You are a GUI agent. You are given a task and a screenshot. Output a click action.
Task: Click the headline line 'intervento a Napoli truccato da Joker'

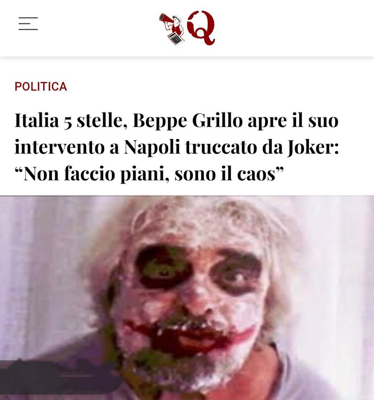pos(177,147)
